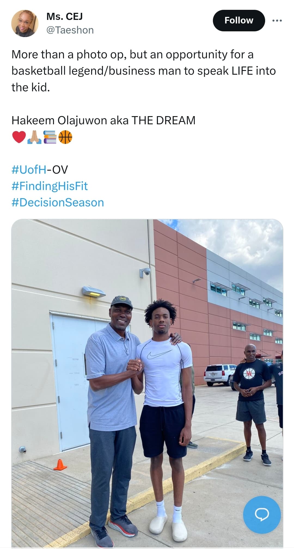
Task: Open the attached photo full size
Action: tap(147, 383)
